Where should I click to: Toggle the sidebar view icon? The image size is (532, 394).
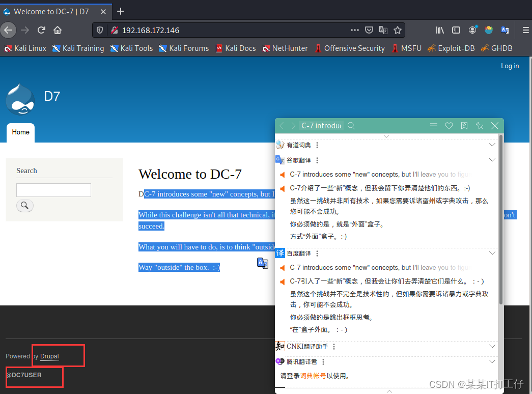(x=456, y=30)
